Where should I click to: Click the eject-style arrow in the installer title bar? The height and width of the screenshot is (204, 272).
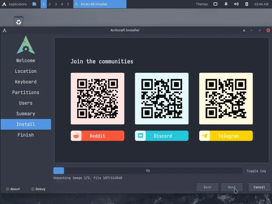tap(244, 30)
